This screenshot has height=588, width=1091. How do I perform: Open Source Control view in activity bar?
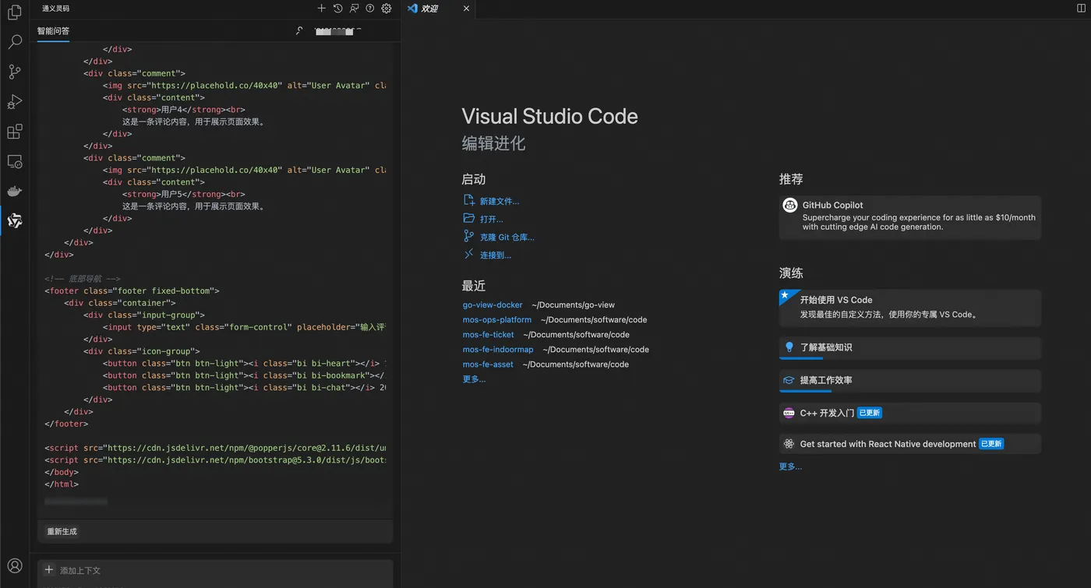coord(14,72)
